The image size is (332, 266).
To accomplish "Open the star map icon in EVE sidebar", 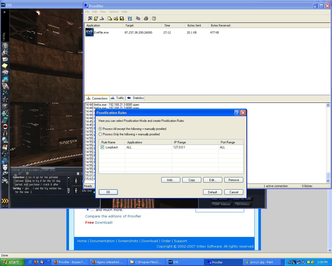I will pos(5,93).
